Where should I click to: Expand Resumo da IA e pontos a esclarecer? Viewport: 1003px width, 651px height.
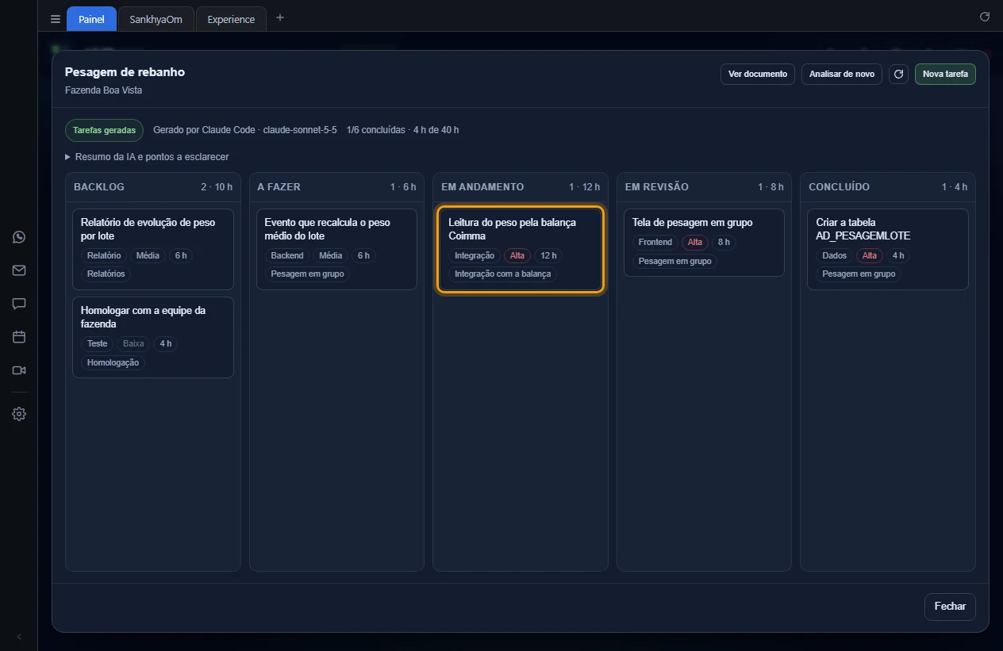(x=147, y=157)
